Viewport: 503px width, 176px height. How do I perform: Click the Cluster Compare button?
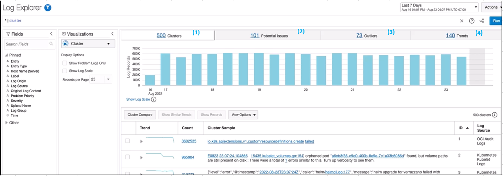pyautogui.click(x=140, y=115)
